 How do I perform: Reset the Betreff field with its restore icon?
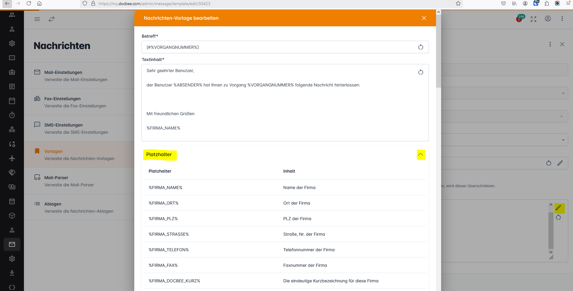(x=420, y=47)
